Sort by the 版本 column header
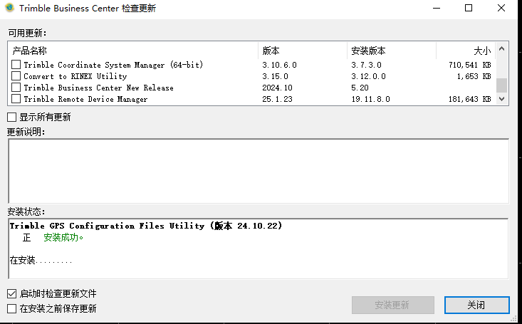The height and width of the screenshot is (324, 522). [x=303, y=51]
